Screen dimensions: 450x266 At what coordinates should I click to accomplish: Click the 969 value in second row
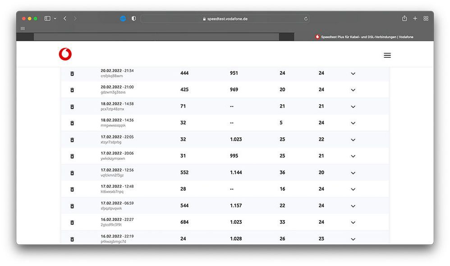click(x=234, y=90)
